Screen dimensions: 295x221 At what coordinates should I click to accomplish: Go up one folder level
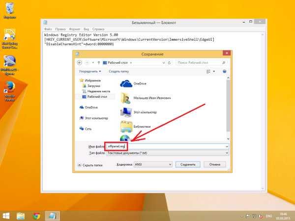pos(99,62)
